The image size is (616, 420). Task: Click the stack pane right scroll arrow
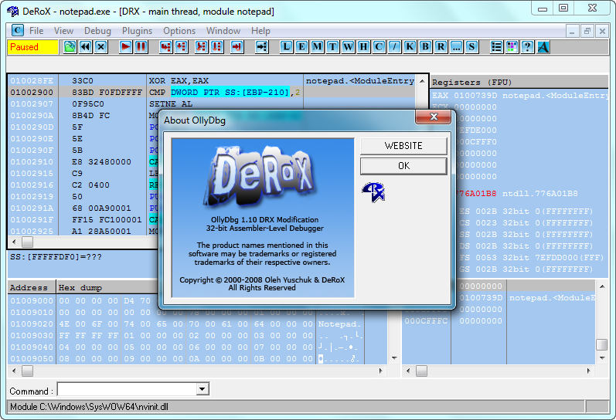tap(588, 371)
